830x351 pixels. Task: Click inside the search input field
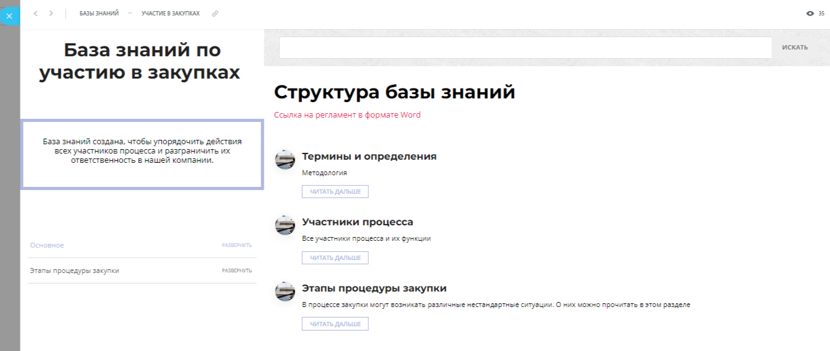tap(525, 48)
